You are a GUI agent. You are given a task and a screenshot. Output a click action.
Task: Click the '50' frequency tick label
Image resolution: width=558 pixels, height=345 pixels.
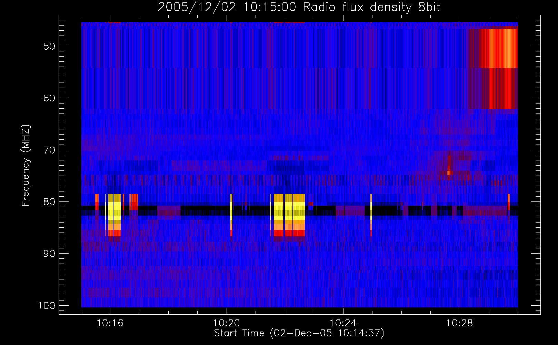(x=49, y=46)
